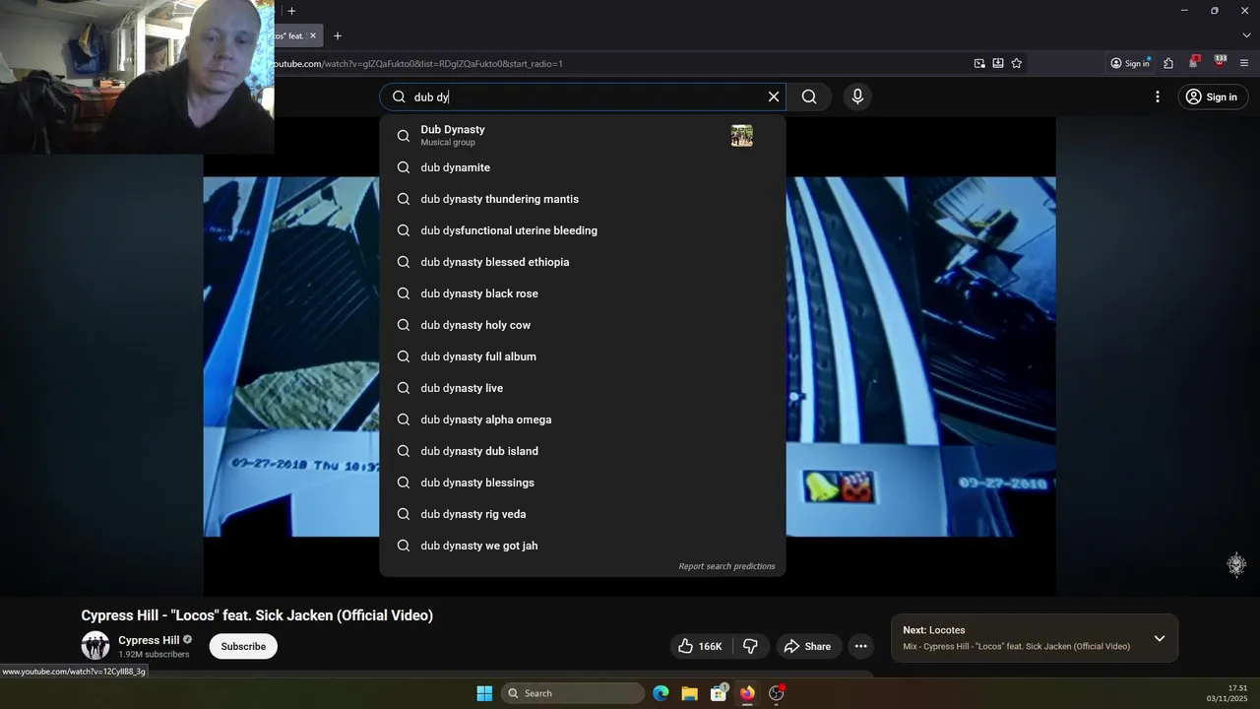
Task: Close the current browser tab
Action: pos(313,35)
